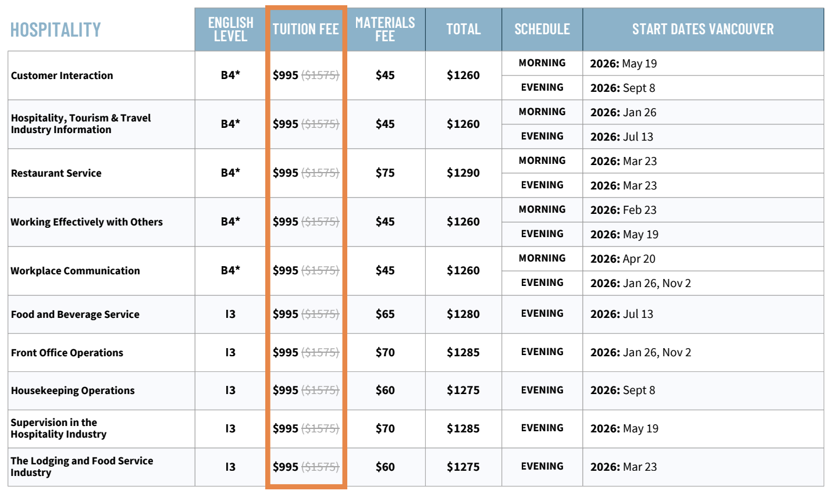Open the Restaurant Service course row
The width and height of the screenshot is (833, 494).
click(56, 173)
